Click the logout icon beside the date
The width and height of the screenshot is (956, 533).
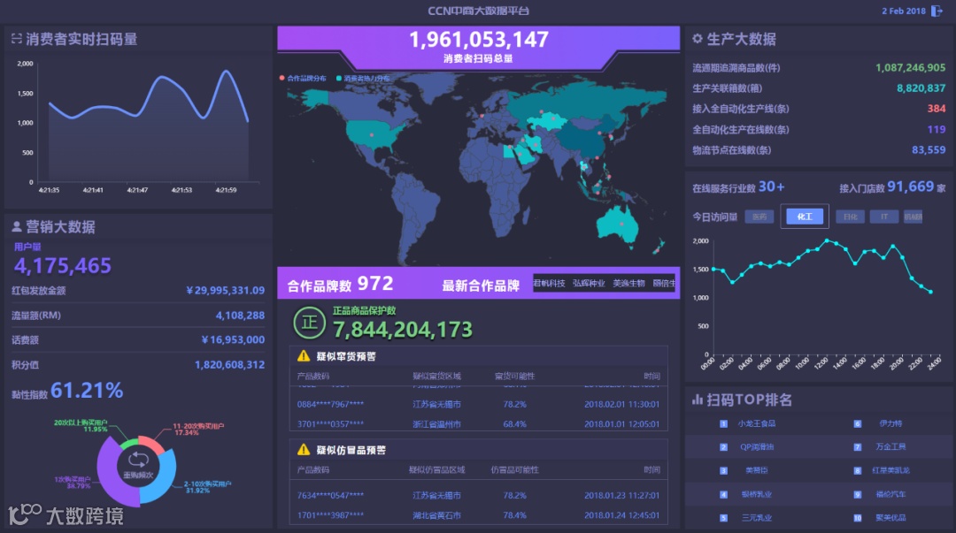point(937,11)
